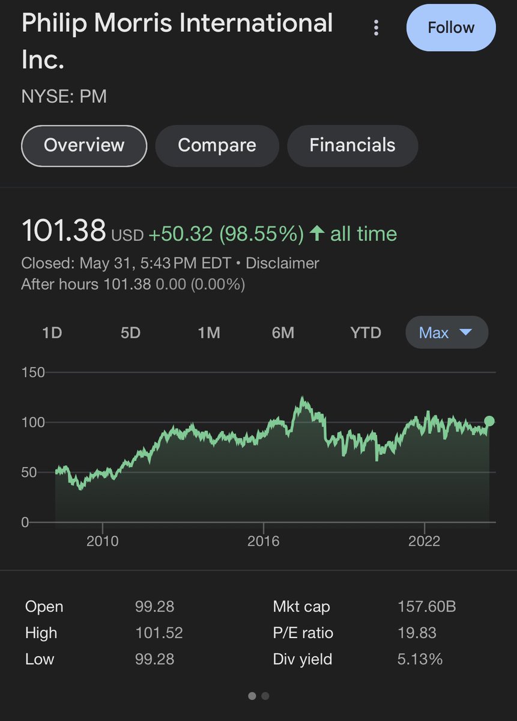Click the 2022 label on chart axis
This screenshot has width=517, height=721.
coord(425,541)
